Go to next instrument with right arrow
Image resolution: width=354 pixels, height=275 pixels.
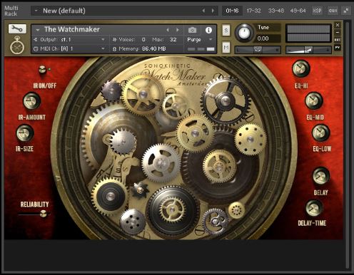pyautogui.click(x=178, y=30)
